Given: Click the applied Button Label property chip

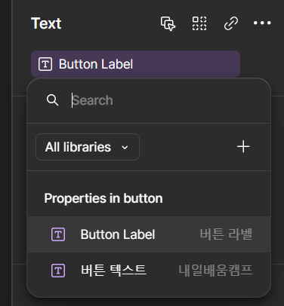Looking at the screenshot, I should pos(135,64).
